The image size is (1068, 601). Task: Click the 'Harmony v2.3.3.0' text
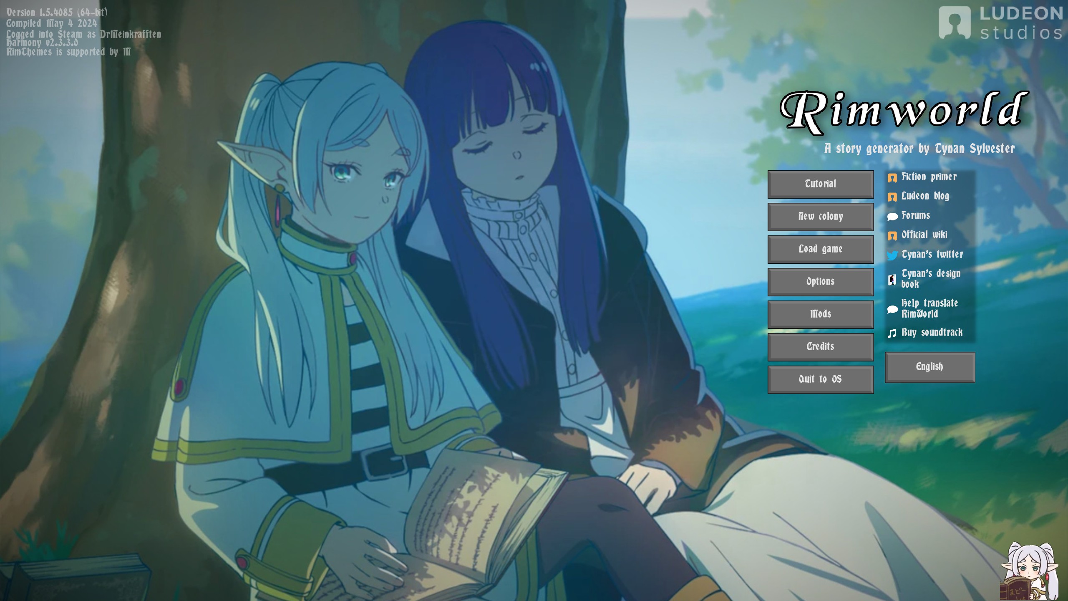42,43
